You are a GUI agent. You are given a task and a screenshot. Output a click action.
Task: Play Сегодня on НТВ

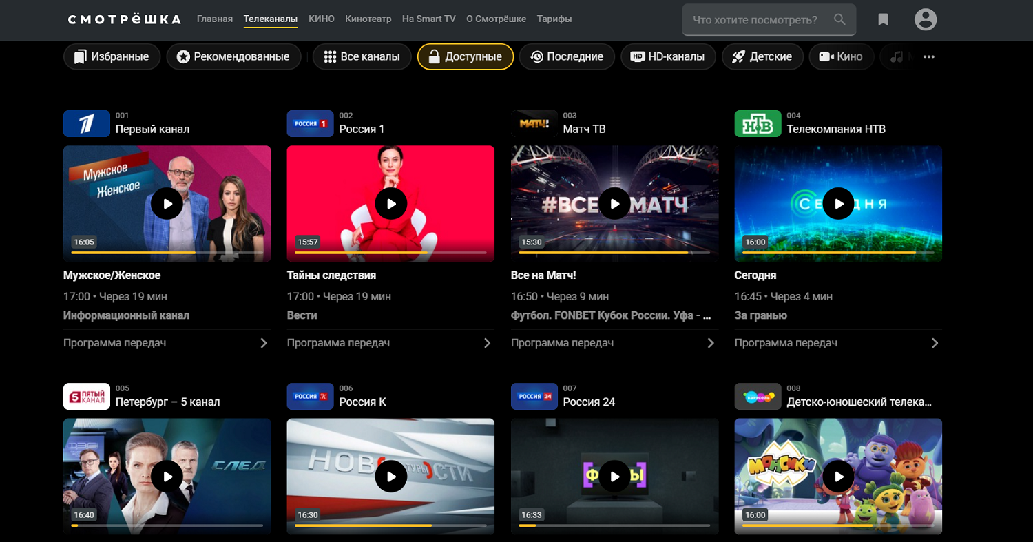click(838, 204)
